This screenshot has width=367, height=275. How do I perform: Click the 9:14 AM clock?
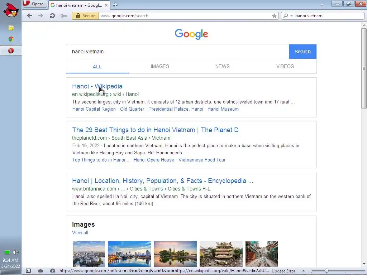[x=10, y=260]
